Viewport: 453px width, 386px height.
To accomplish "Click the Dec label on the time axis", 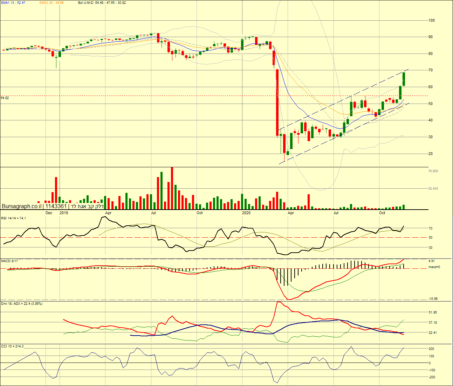I will [49, 213].
